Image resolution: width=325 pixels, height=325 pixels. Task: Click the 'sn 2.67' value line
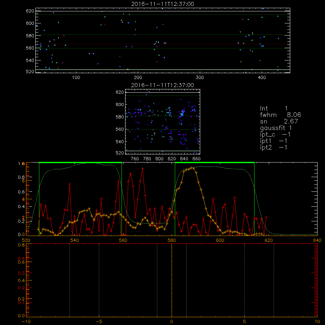pyautogui.click(x=279, y=121)
